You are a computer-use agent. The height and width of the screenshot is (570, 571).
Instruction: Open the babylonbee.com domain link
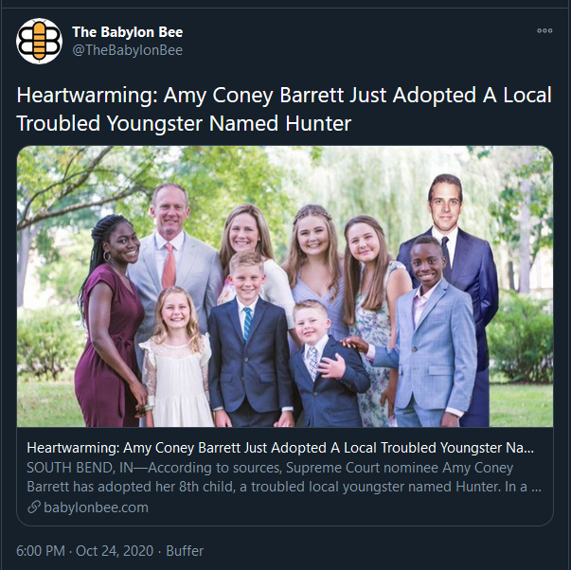click(x=97, y=508)
